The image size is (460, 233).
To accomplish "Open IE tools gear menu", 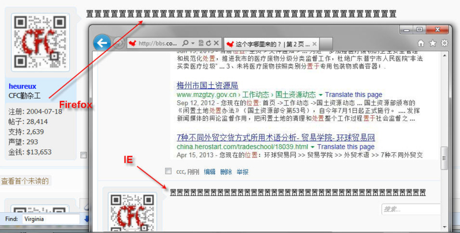I will 444,43.
